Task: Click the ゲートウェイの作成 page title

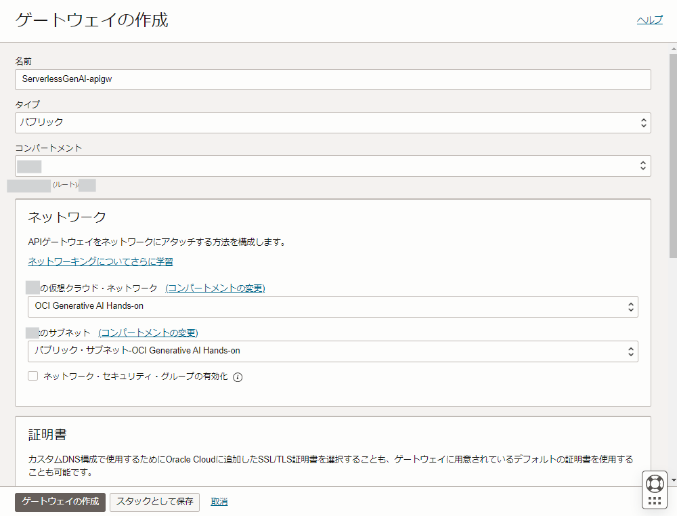Action: [x=91, y=20]
